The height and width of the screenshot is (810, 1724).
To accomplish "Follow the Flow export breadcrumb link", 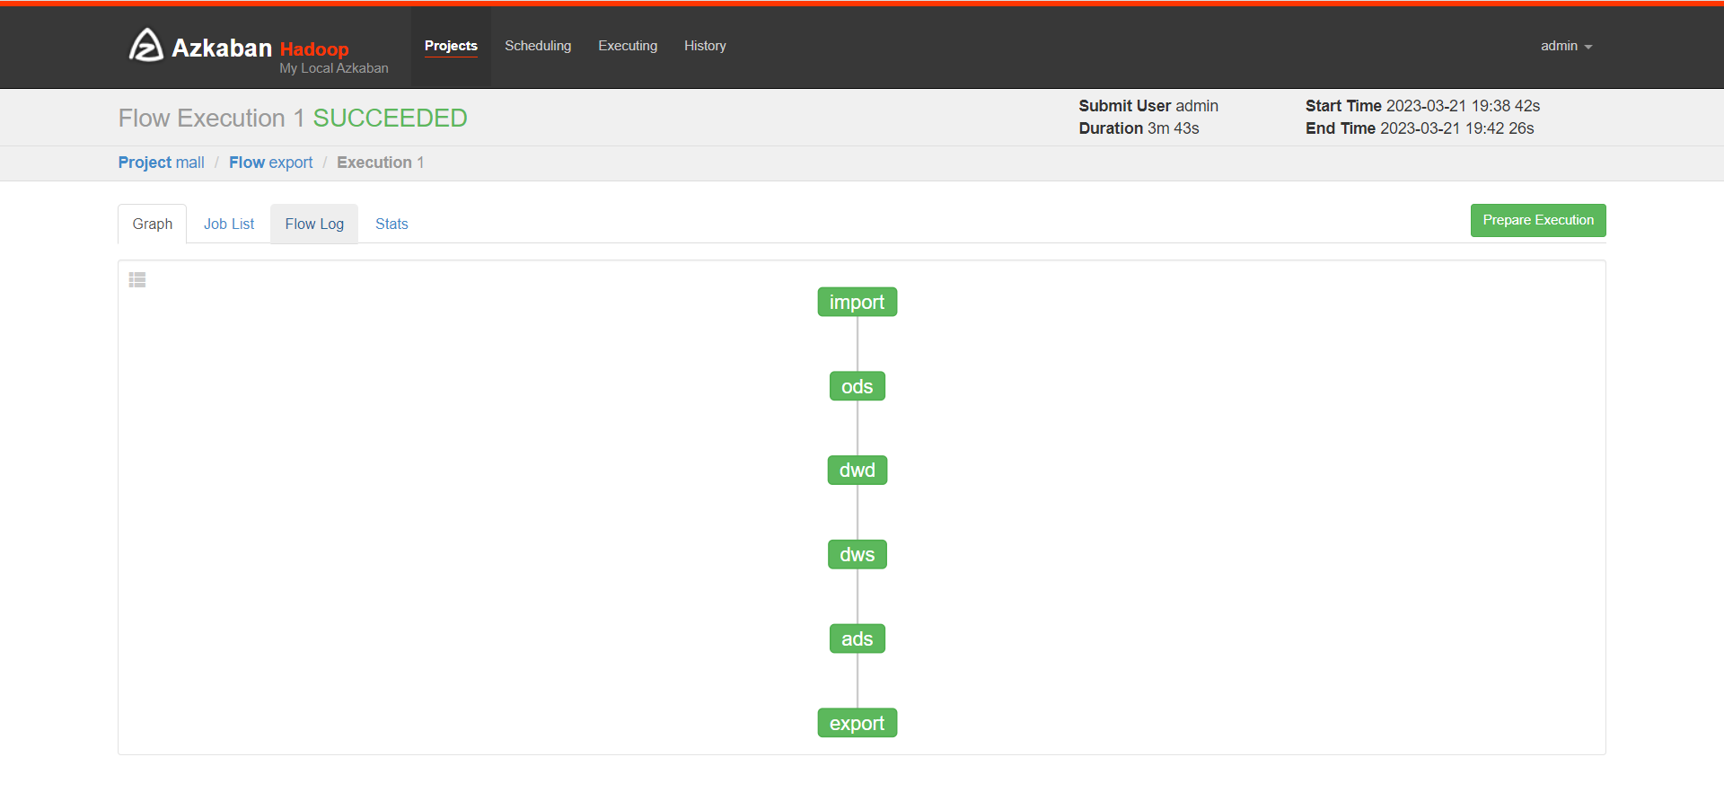I will click(271, 163).
